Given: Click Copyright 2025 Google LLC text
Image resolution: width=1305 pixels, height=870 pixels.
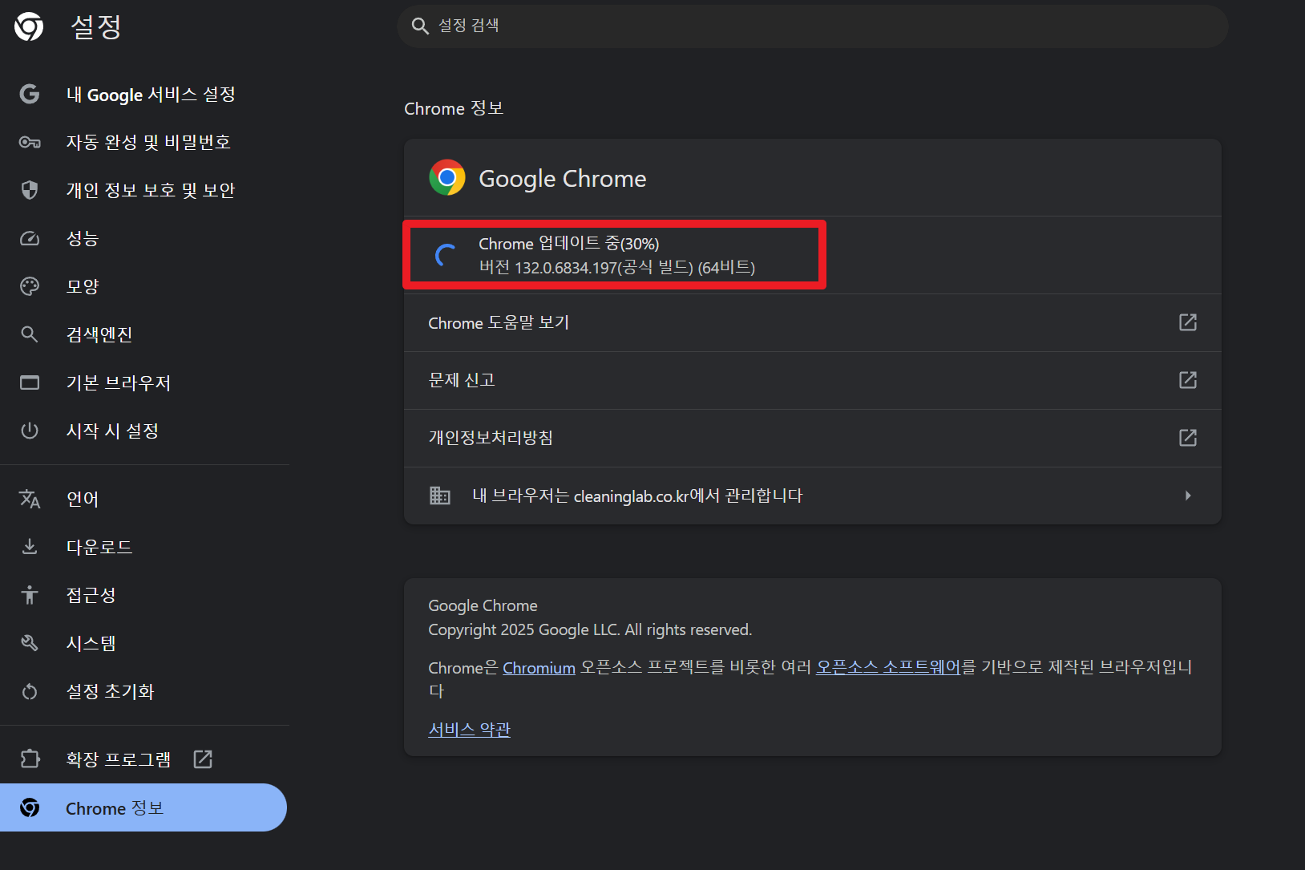Looking at the screenshot, I should coord(590,630).
